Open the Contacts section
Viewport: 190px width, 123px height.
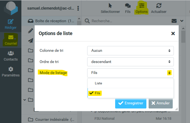coord(11,54)
